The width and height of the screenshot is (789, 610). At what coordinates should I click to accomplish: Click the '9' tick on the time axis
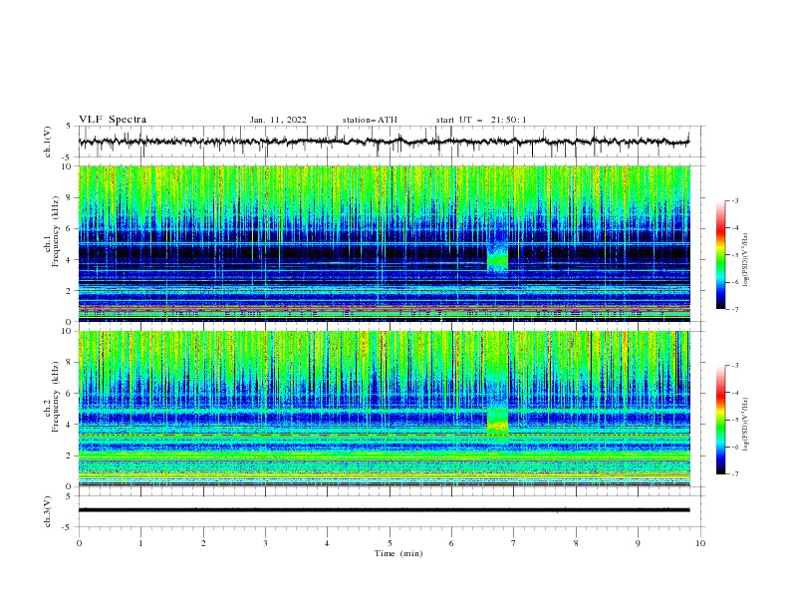638,543
